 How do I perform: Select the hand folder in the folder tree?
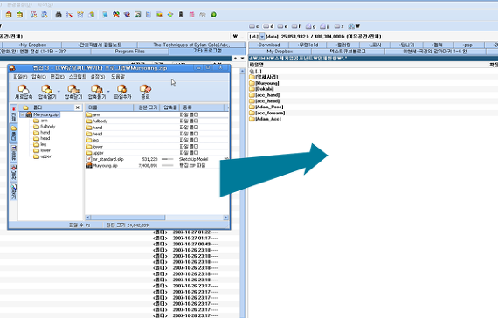(x=42, y=133)
